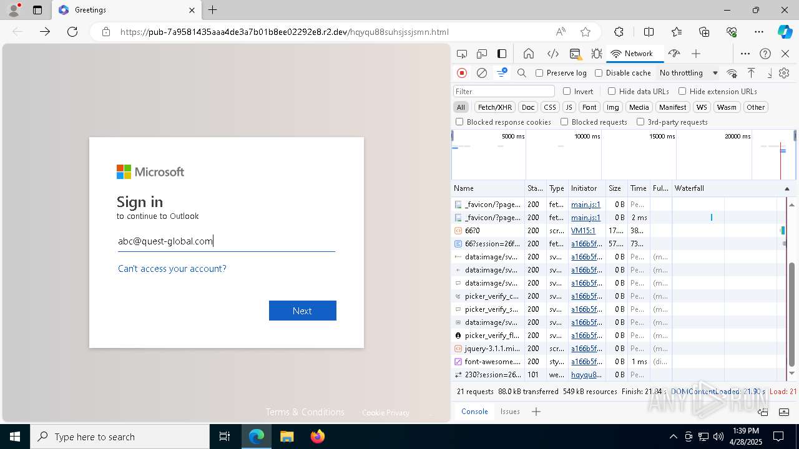Viewport: 799px width, 449px height.
Task: Click the email input field
Action: (227, 241)
